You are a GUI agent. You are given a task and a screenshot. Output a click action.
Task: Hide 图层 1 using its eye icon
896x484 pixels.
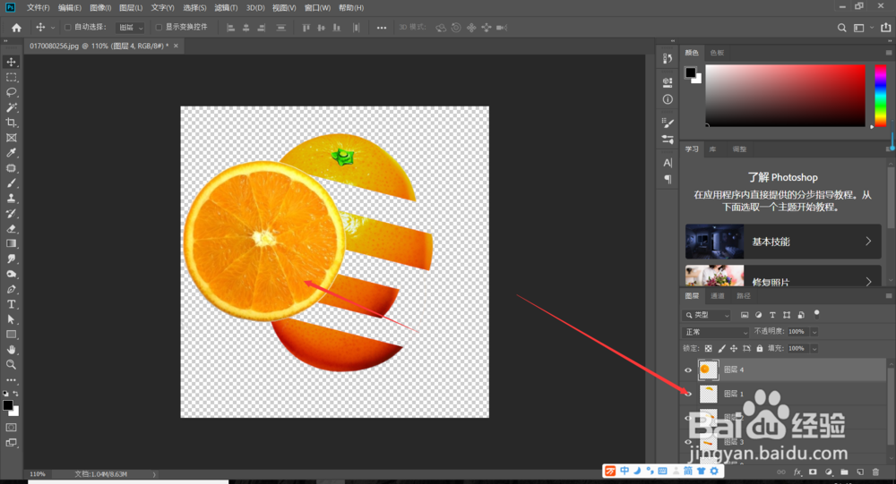688,394
